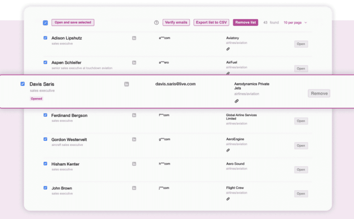The width and height of the screenshot is (354, 219).
Task: Click LinkedIn icon for Gordon Westervelt
Action: (x=134, y=139)
